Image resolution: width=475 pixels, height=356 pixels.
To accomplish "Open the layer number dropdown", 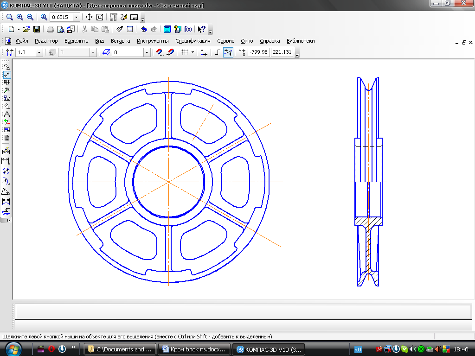I will pyautogui.click(x=147, y=52).
